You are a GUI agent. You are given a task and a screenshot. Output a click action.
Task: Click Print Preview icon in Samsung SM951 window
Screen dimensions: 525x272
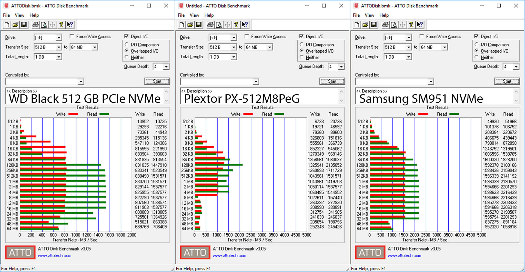[x=394, y=25]
